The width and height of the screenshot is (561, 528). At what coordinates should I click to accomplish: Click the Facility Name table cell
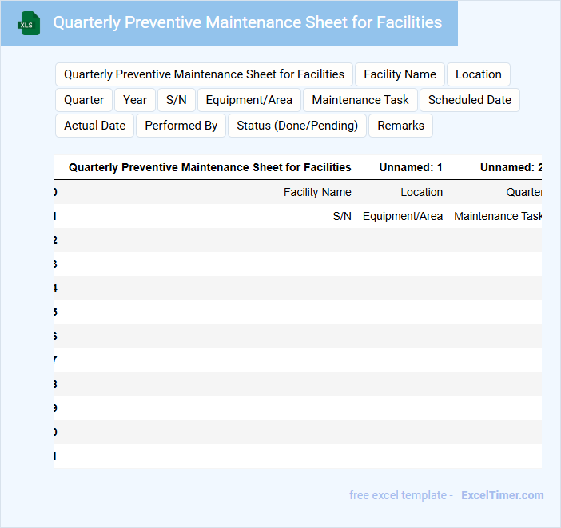click(317, 192)
